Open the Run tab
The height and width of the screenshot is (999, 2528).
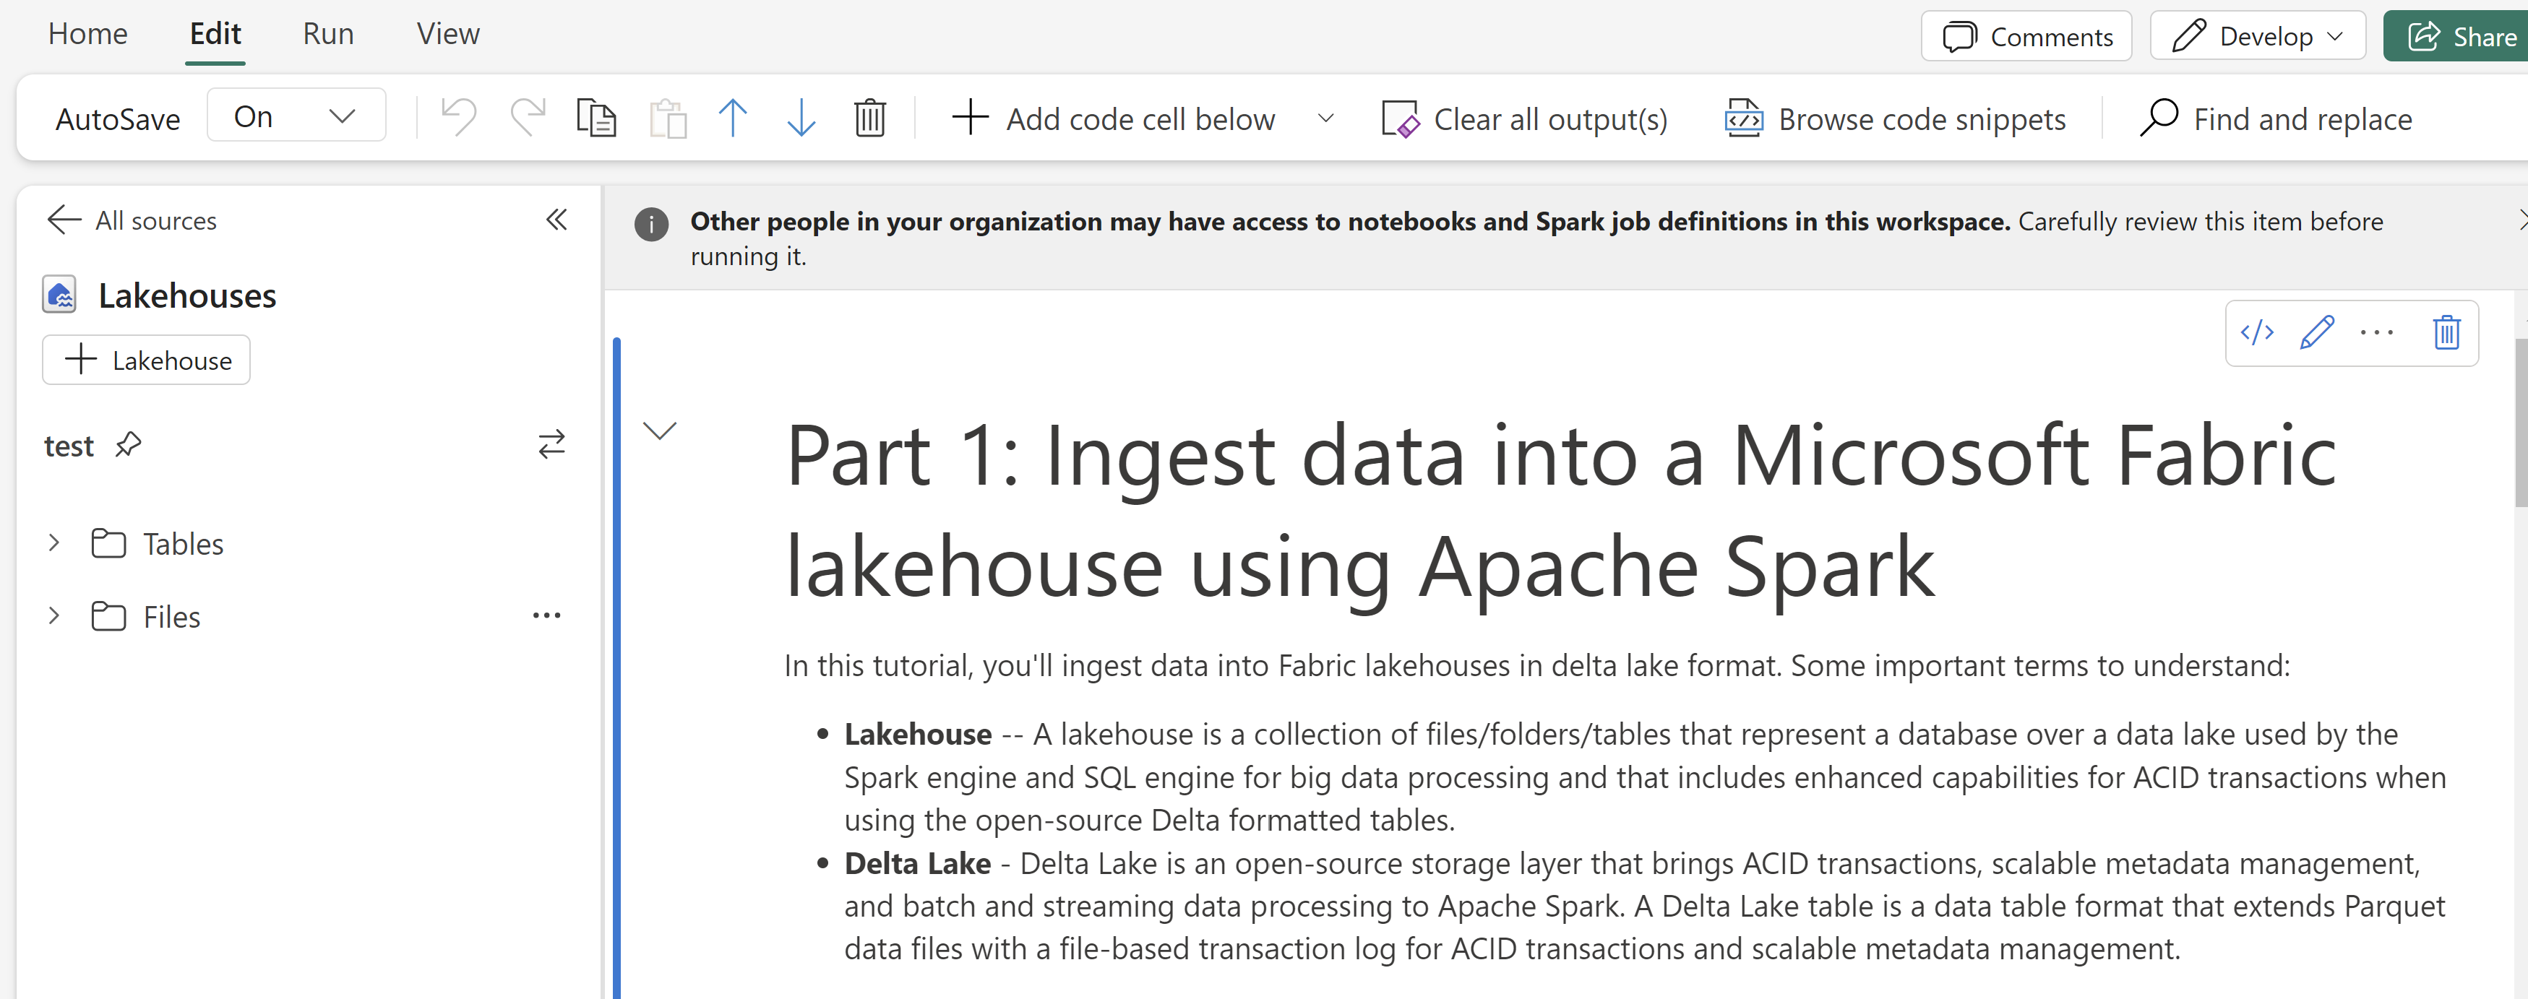328,35
